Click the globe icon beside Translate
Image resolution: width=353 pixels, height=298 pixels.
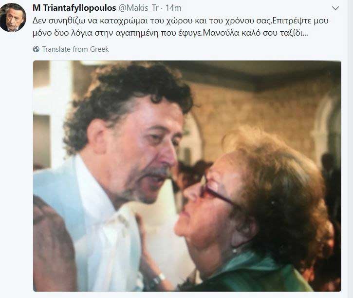(x=36, y=49)
